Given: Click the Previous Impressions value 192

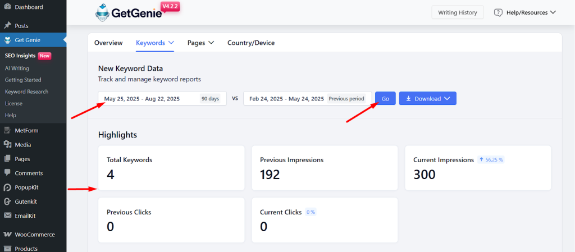Looking at the screenshot, I should click(x=270, y=175).
